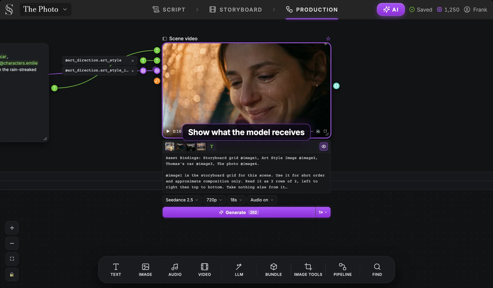Open the FIND tool
Screen dimensions: 493x288
point(377,270)
